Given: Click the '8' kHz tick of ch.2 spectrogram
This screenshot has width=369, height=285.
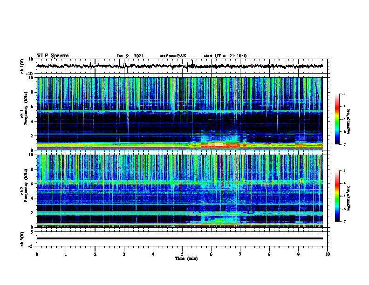Looking at the screenshot, I should [x=32, y=170].
